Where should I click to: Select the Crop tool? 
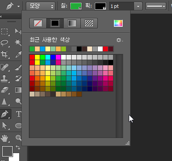(4, 54)
